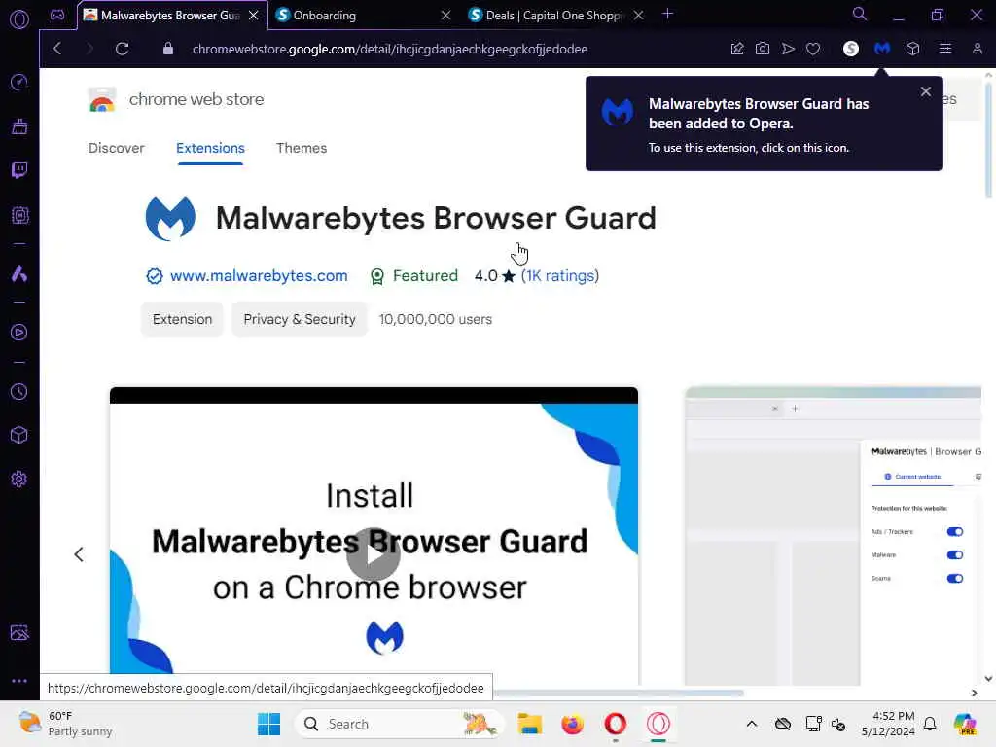Reload the current page
Screen dimensions: 996x747
[122, 49]
